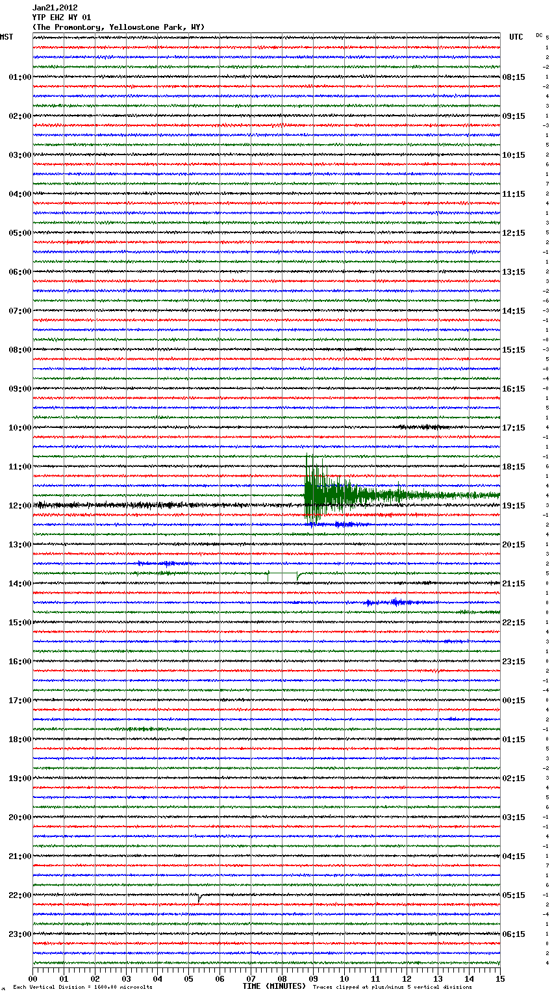Click the 14:00 MST time label

point(20,584)
